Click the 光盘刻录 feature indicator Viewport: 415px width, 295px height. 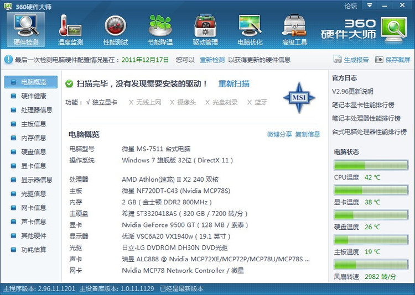(221, 102)
